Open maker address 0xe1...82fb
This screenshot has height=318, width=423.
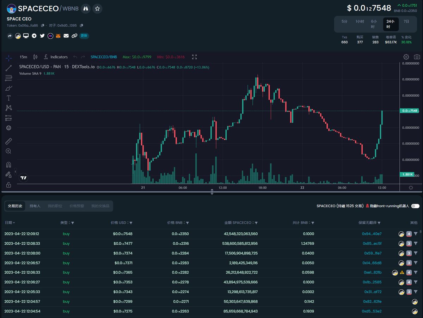(373, 273)
